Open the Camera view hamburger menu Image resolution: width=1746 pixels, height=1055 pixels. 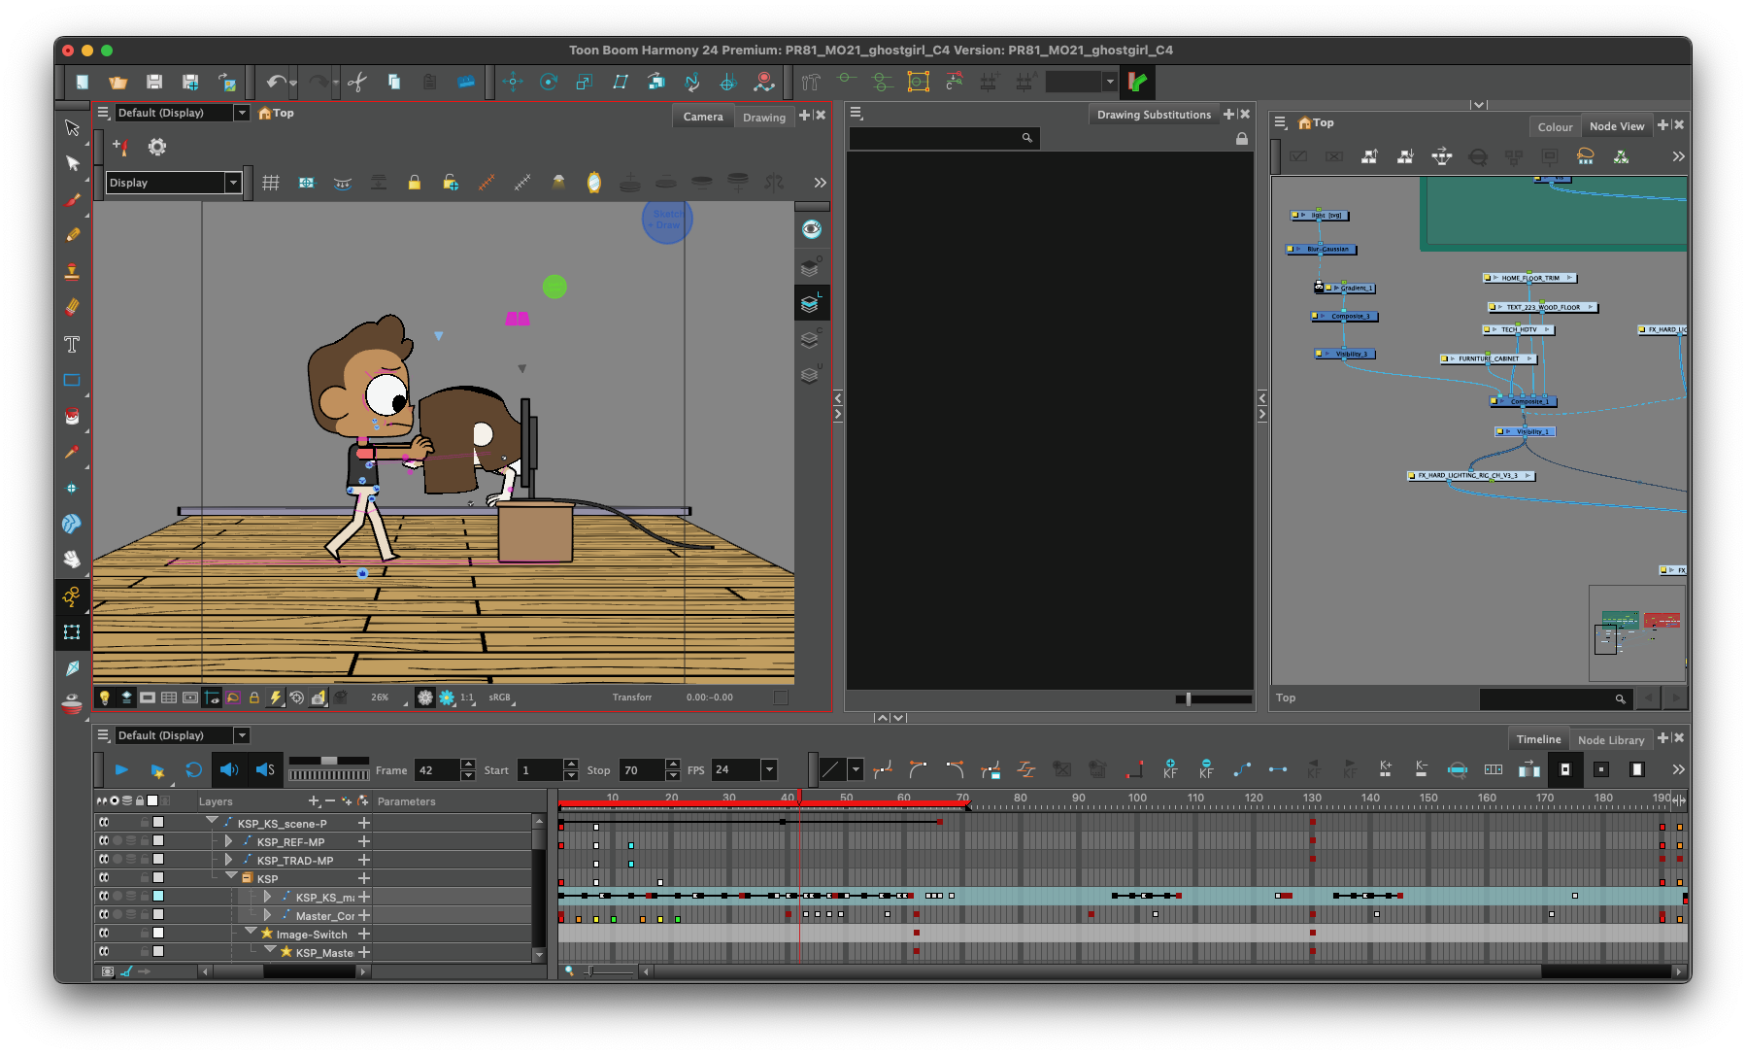[103, 113]
